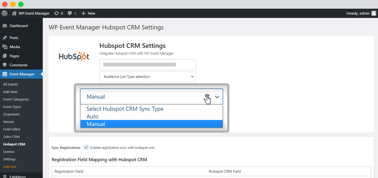Toggle Enable registration sync checkbox
Viewport: 378px width, 178px height.
[86, 147]
